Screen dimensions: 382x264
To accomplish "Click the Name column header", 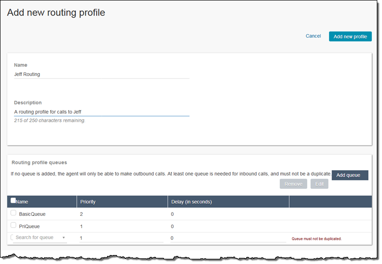I will (x=22, y=202).
